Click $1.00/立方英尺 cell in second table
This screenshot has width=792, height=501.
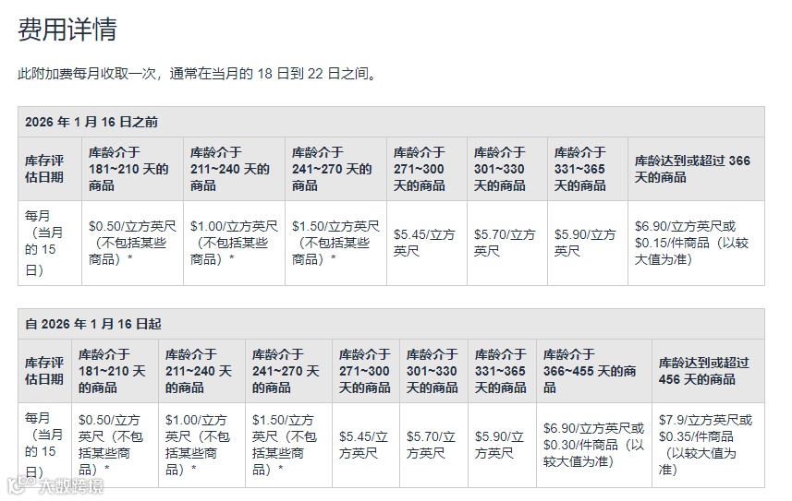point(201,445)
